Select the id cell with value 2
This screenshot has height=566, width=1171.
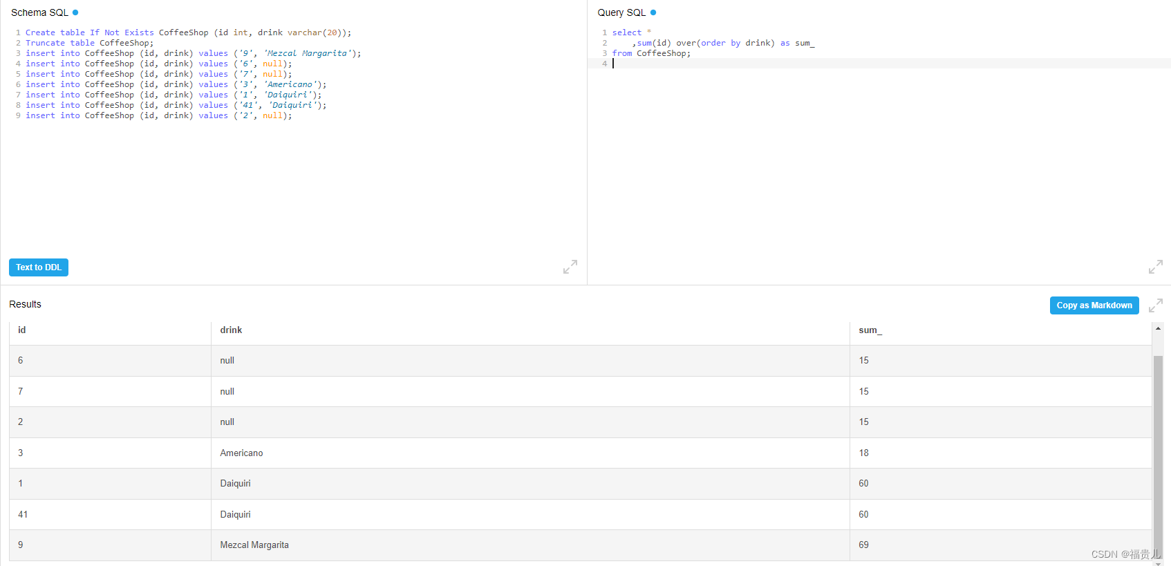click(110, 422)
